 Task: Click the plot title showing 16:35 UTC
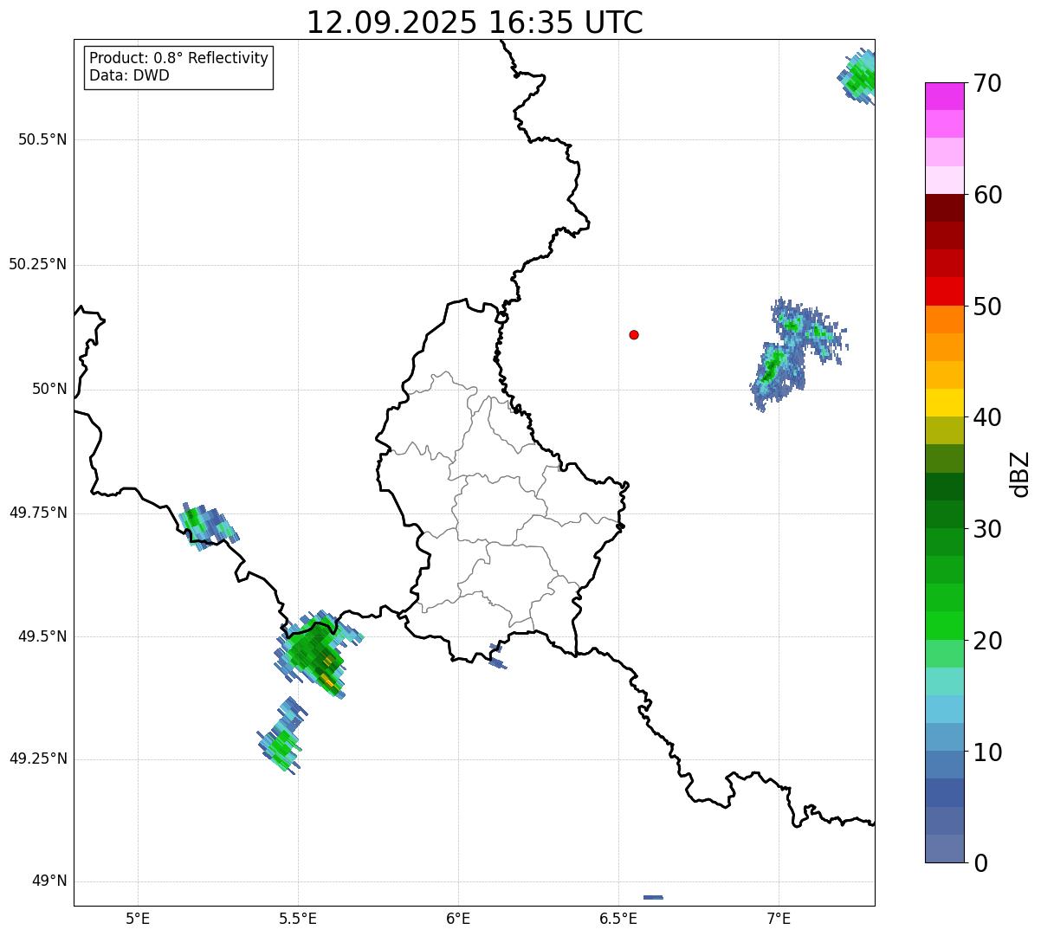tap(475, 23)
